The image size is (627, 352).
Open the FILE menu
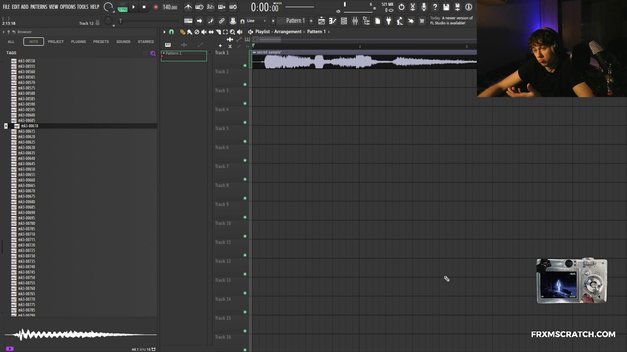6,7
